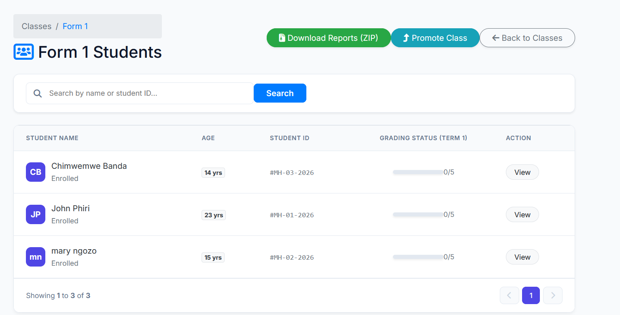Click the Student Name column header

[x=52, y=138]
